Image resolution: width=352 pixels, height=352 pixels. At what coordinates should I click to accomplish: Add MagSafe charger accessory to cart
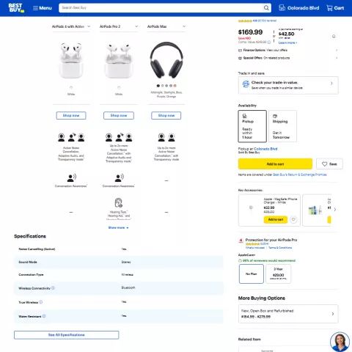pos(276,219)
